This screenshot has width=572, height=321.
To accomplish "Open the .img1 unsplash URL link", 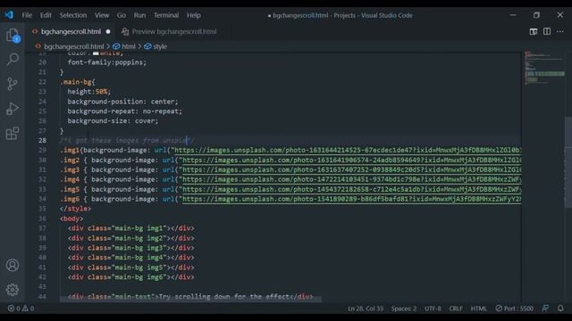I will point(348,150).
